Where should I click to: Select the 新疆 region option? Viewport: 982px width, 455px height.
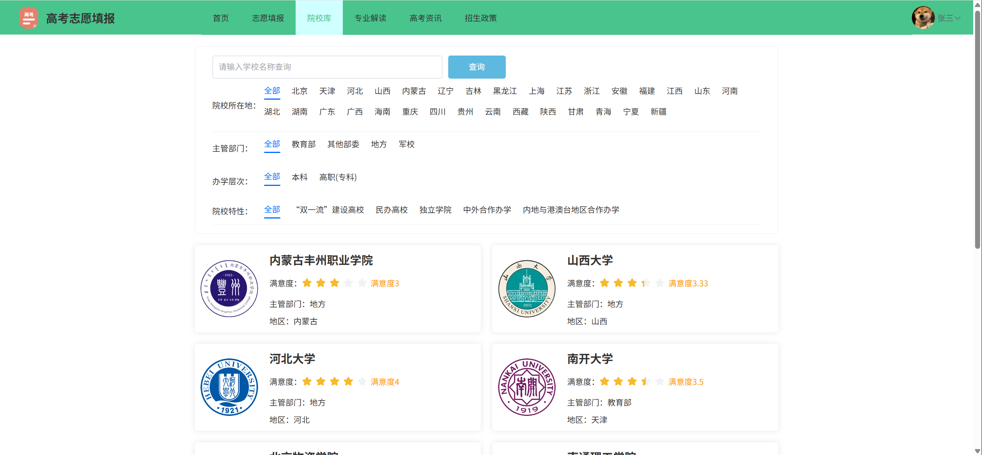[x=658, y=112]
